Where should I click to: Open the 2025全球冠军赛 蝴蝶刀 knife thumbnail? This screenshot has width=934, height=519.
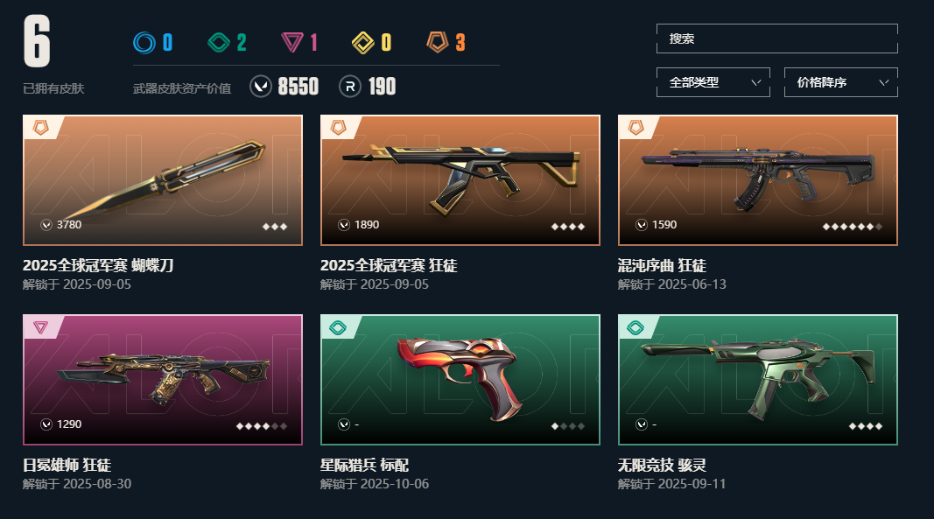(163, 180)
